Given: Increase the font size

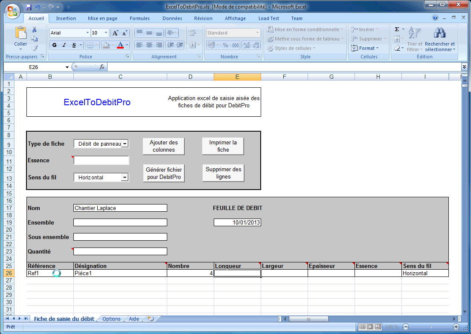Looking at the screenshot, I should point(115,33).
